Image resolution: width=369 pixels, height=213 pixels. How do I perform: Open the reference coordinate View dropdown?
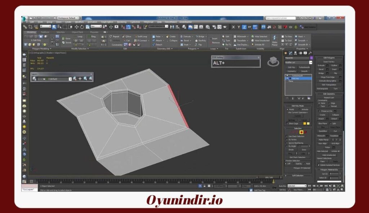point(96,26)
